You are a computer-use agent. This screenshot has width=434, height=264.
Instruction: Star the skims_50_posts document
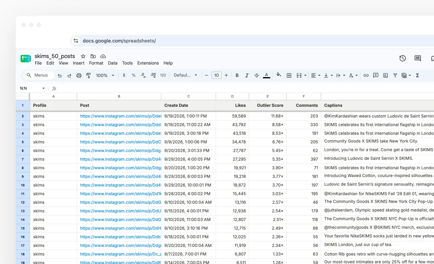coord(83,56)
